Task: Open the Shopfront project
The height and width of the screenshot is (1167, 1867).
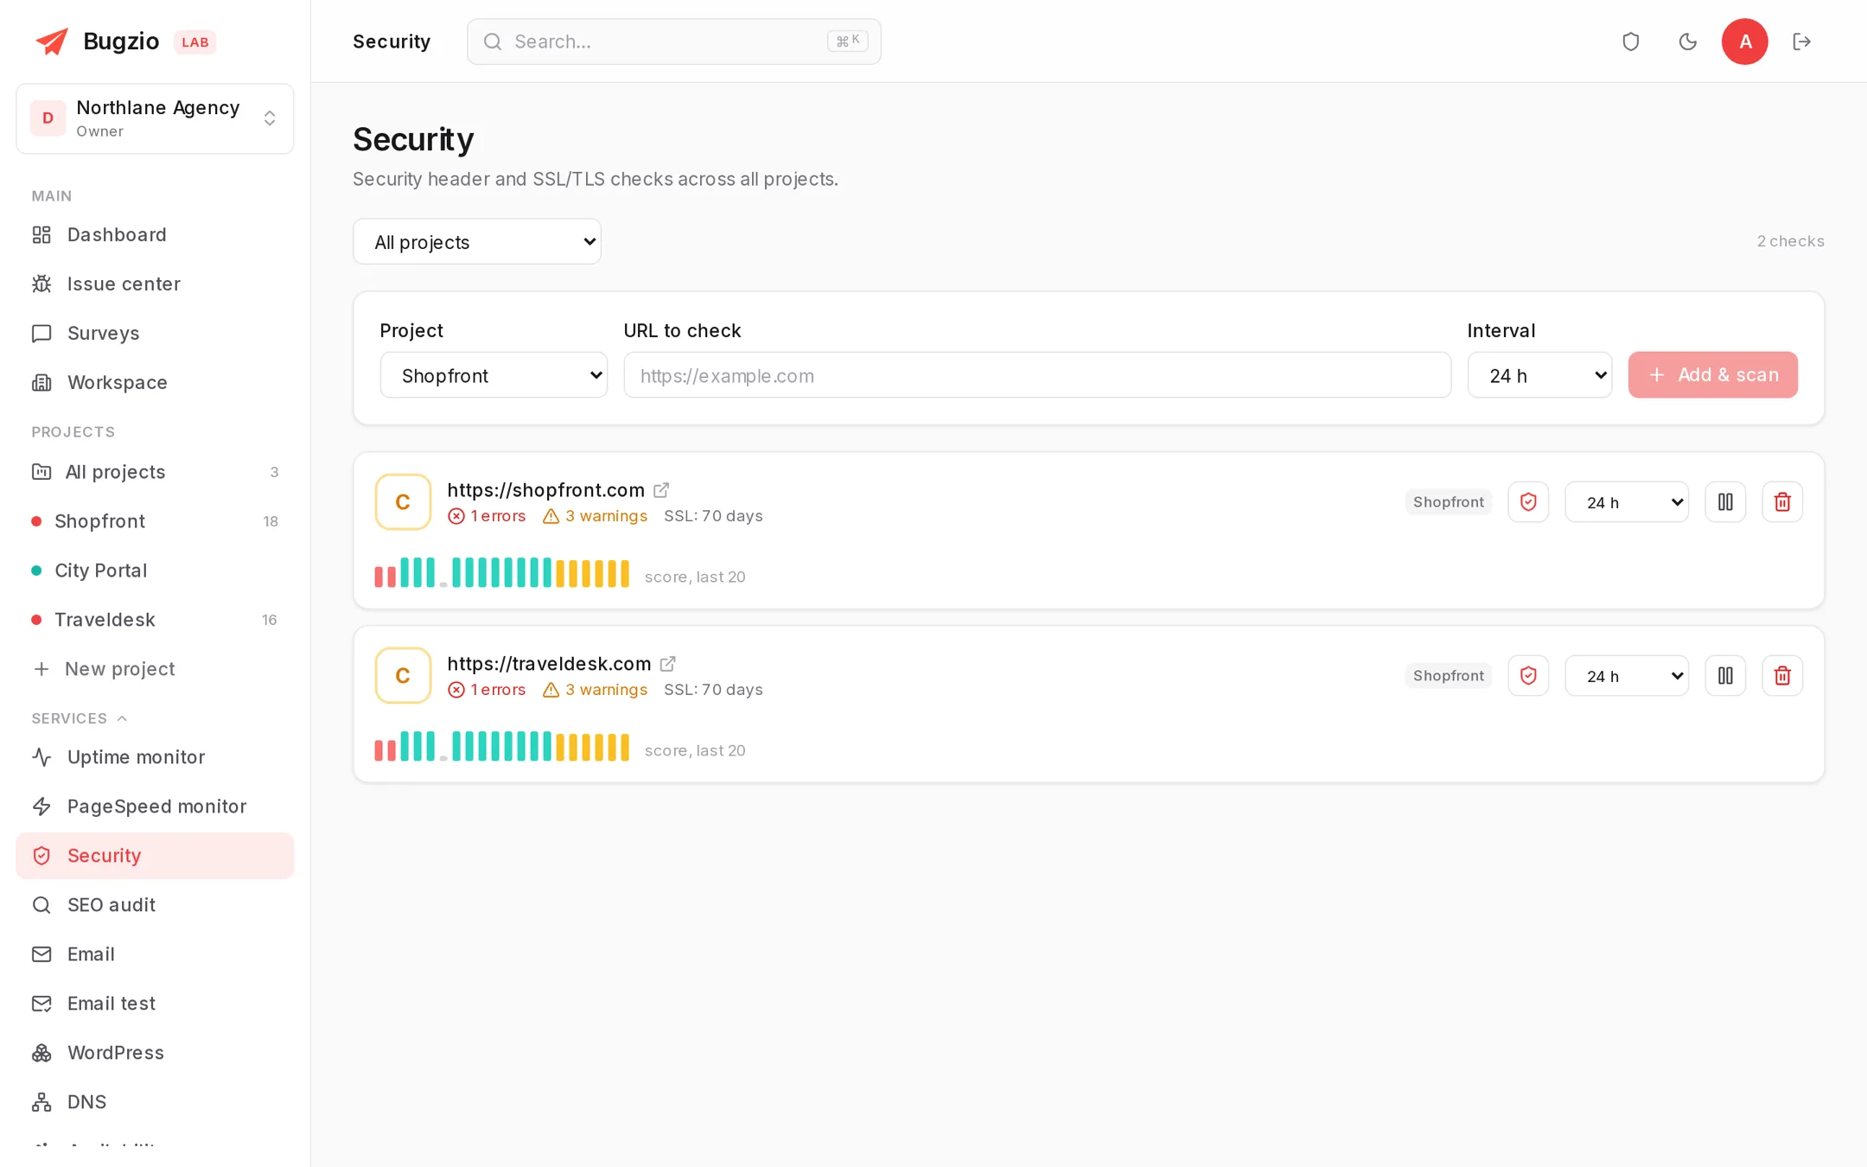Action: 155,521
